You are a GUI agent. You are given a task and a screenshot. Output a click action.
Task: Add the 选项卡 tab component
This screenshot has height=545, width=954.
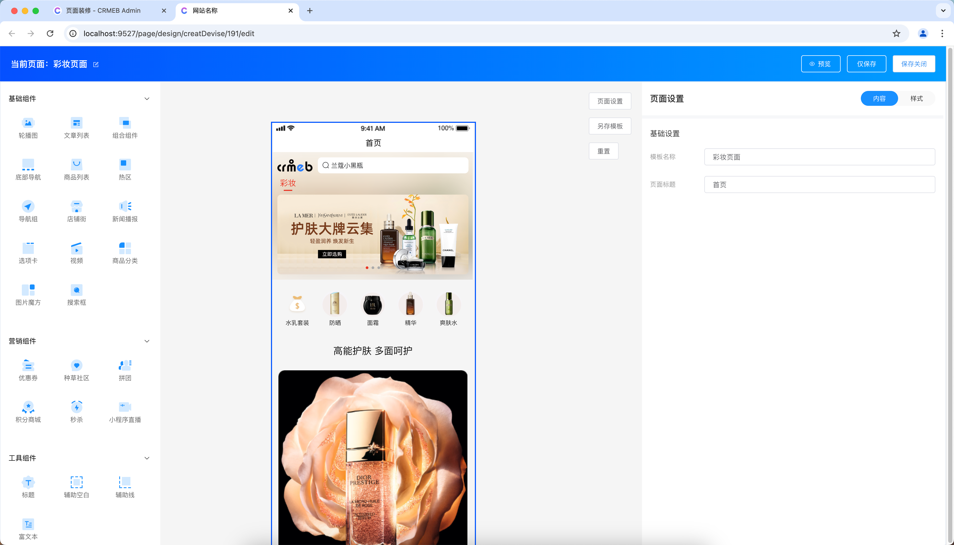(x=28, y=253)
